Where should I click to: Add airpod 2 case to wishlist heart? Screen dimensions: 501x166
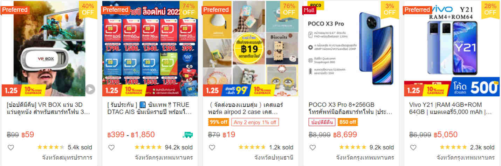point(212,147)
